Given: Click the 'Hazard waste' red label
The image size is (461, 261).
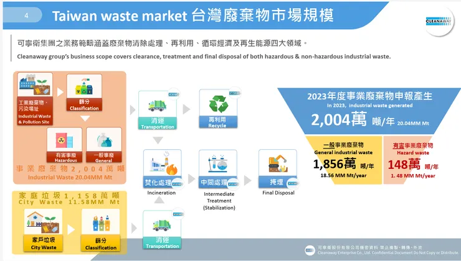Looking at the screenshot, I should 413,153.
